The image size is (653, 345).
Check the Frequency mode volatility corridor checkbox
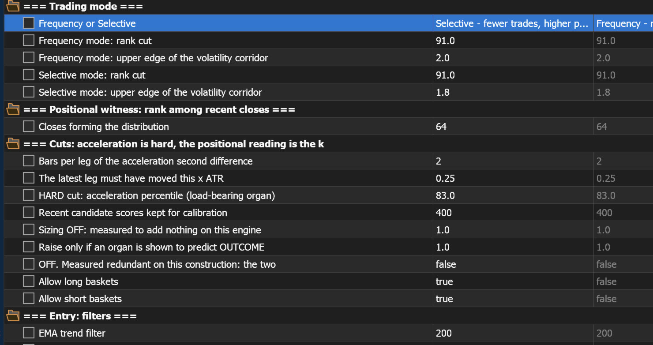coord(29,57)
